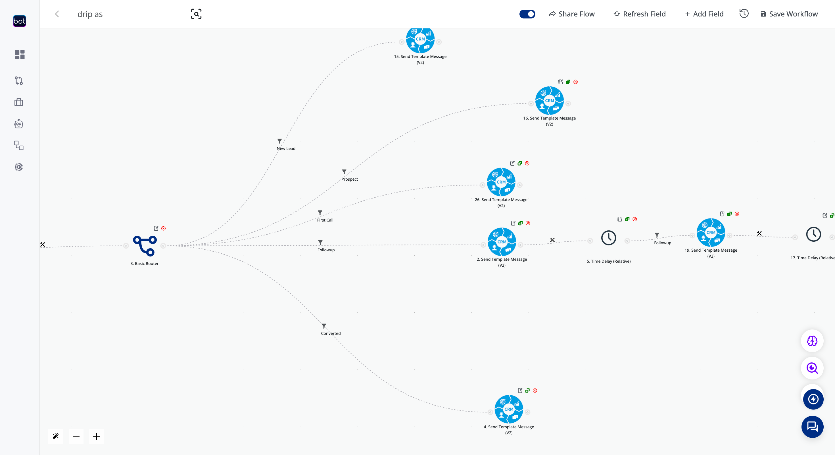Delete the 3. Basic Router node
The width and height of the screenshot is (835, 455).
pyautogui.click(x=164, y=228)
